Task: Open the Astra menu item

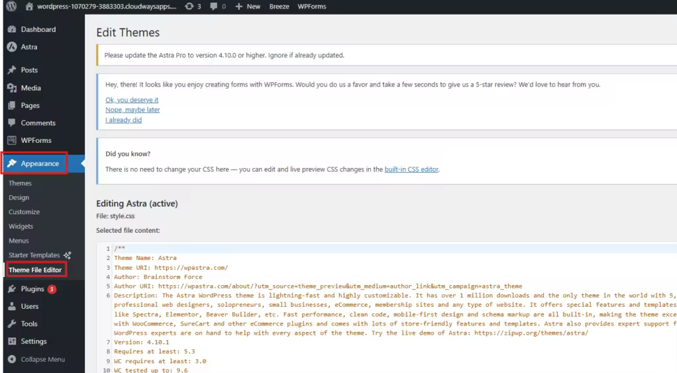Action: pos(29,46)
